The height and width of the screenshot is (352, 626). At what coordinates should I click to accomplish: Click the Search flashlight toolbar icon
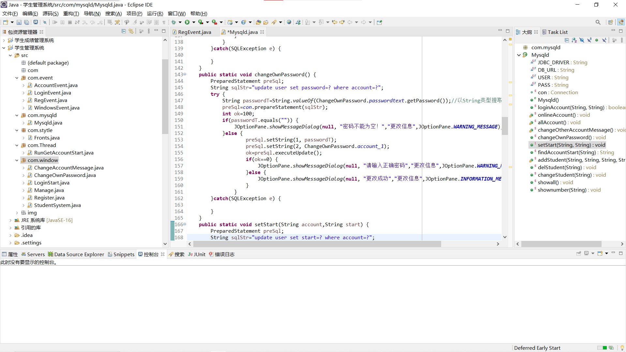pyautogui.click(x=274, y=22)
